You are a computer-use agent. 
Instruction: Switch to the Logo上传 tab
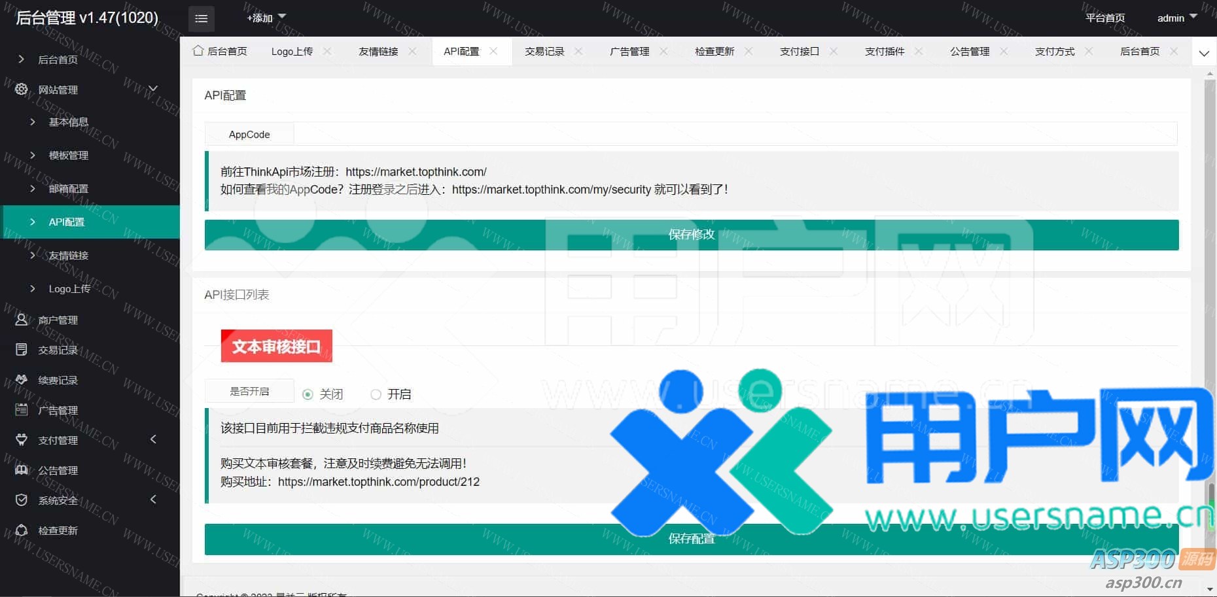[292, 51]
